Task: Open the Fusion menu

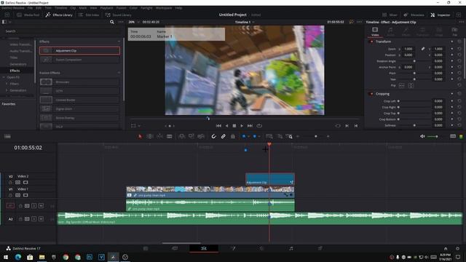Action: click(122, 8)
